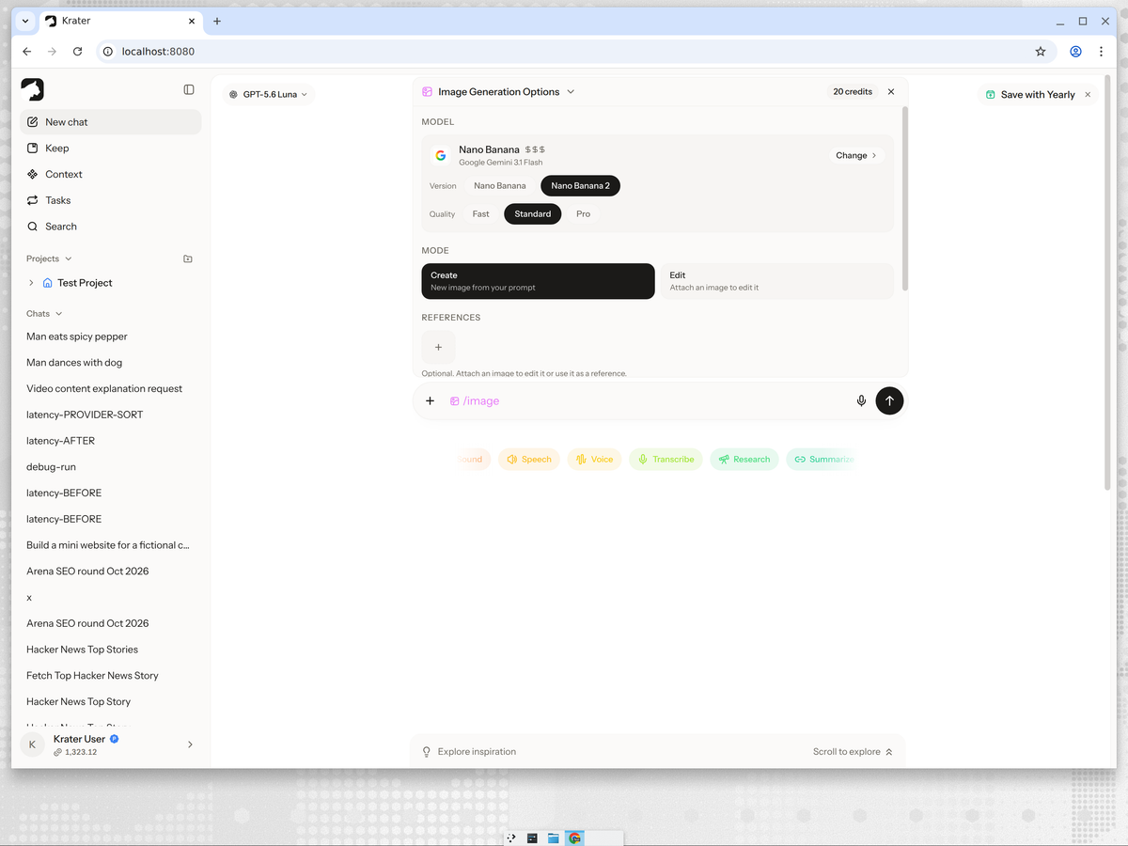
Task: Choose the Research suggestion chip
Action: [744, 460]
